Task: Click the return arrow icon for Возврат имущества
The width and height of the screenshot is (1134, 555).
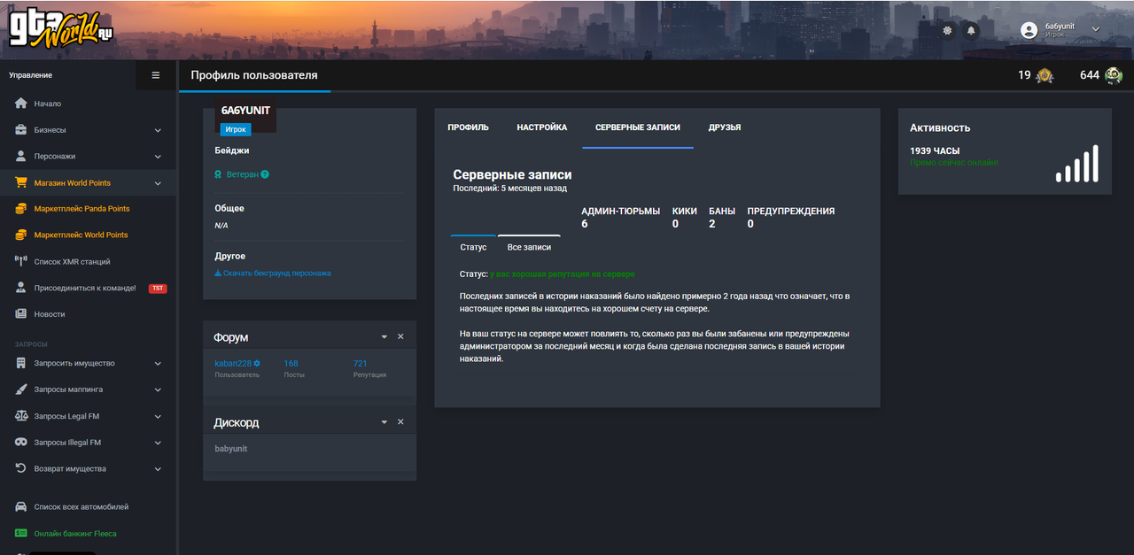Action: 21,468
